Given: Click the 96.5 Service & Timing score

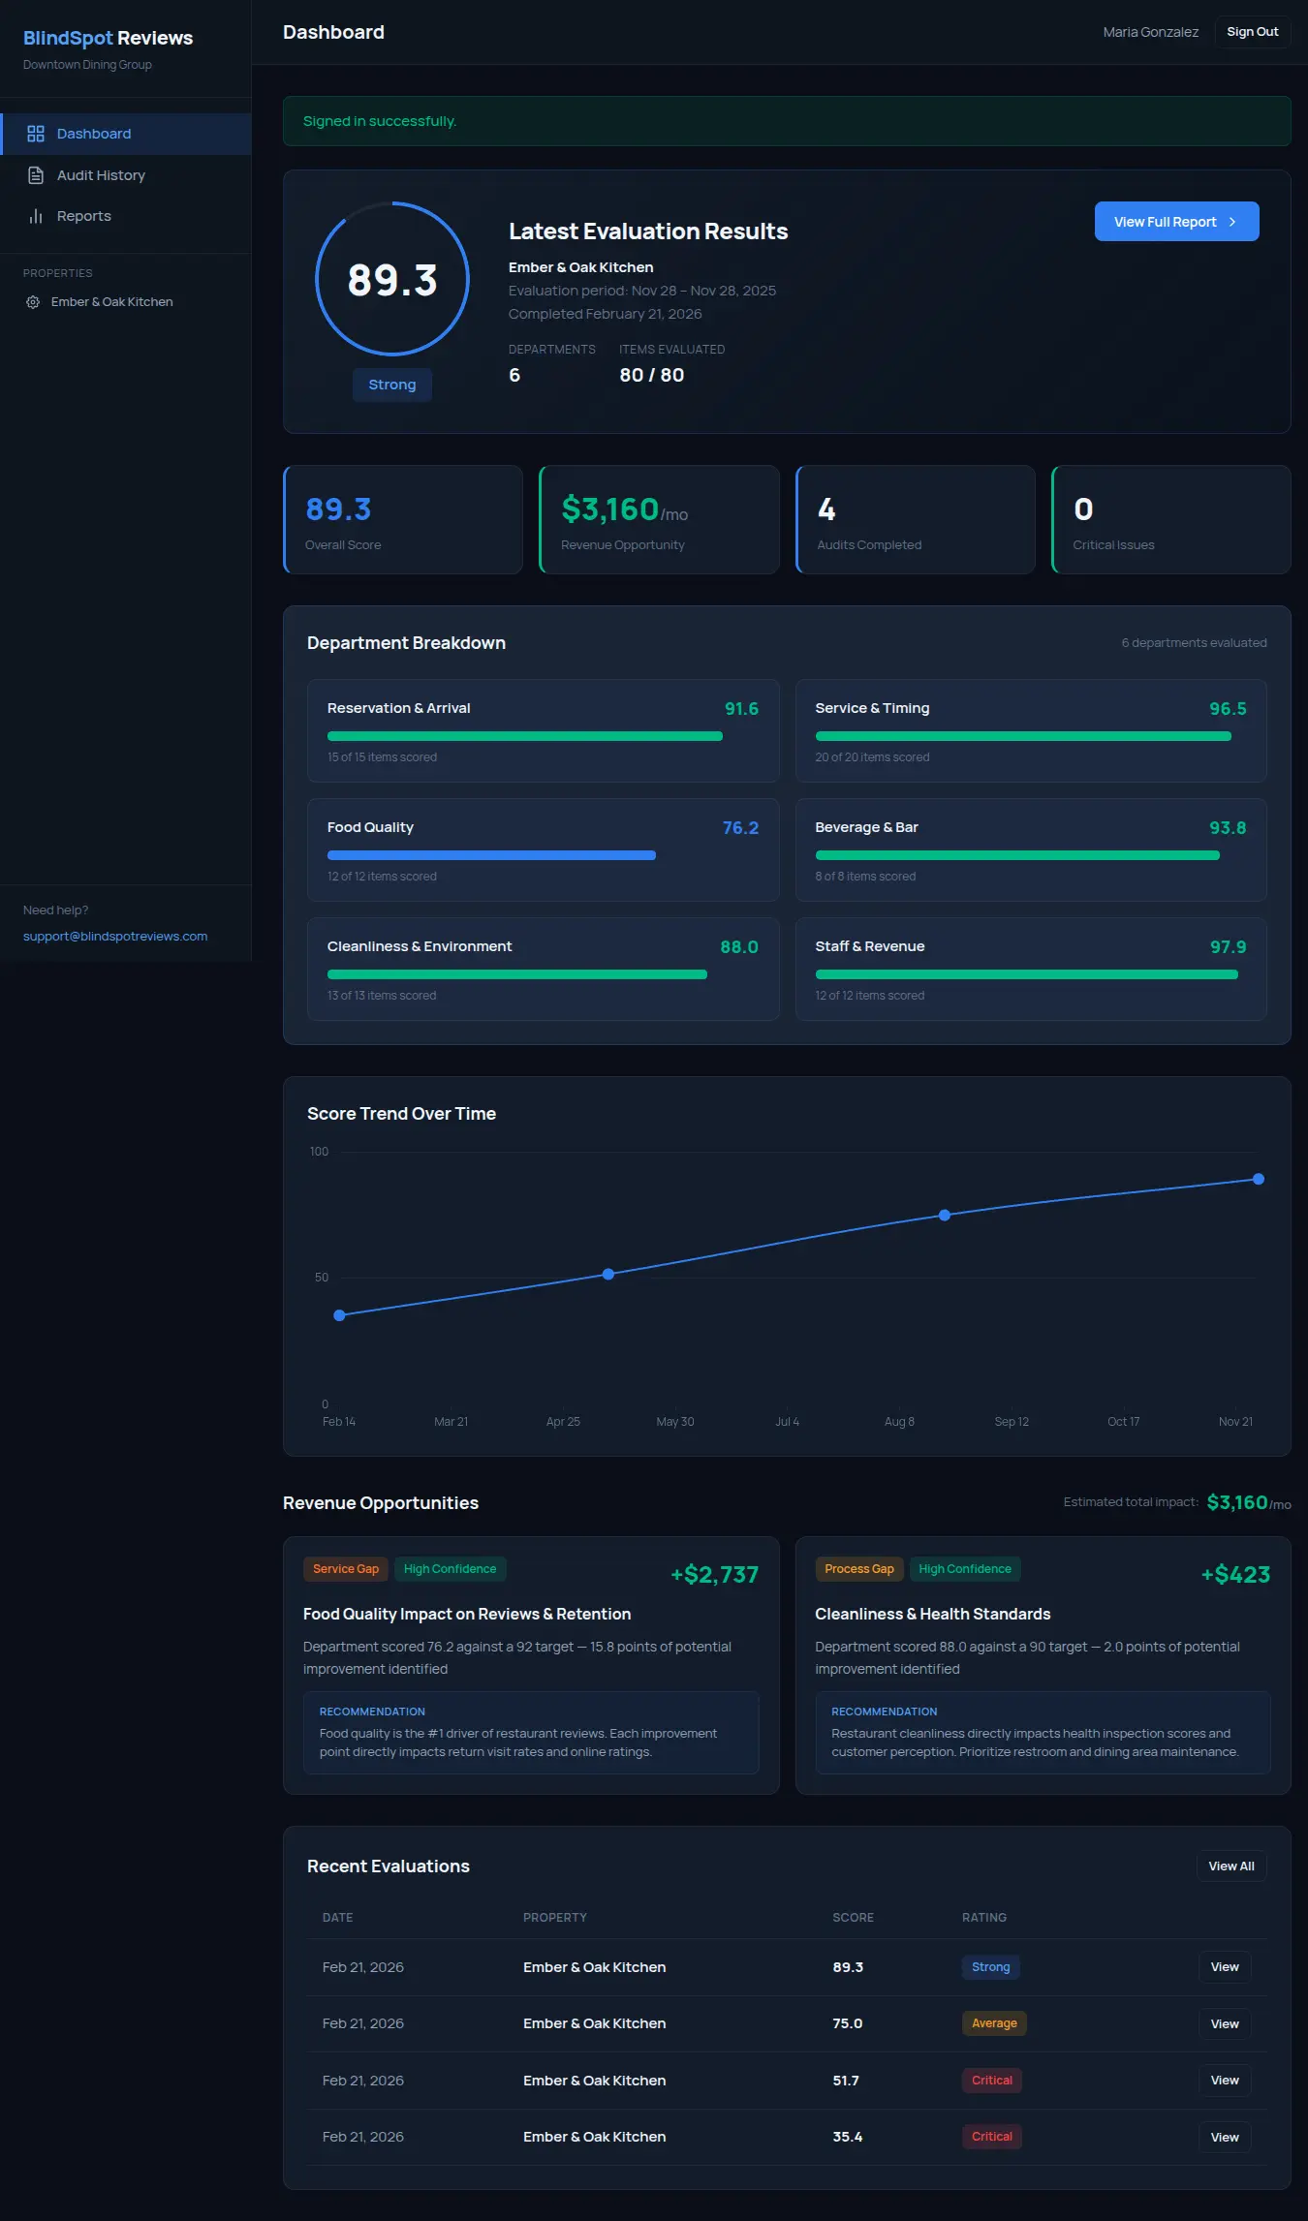Looking at the screenshot, I should pos(1228,709).
